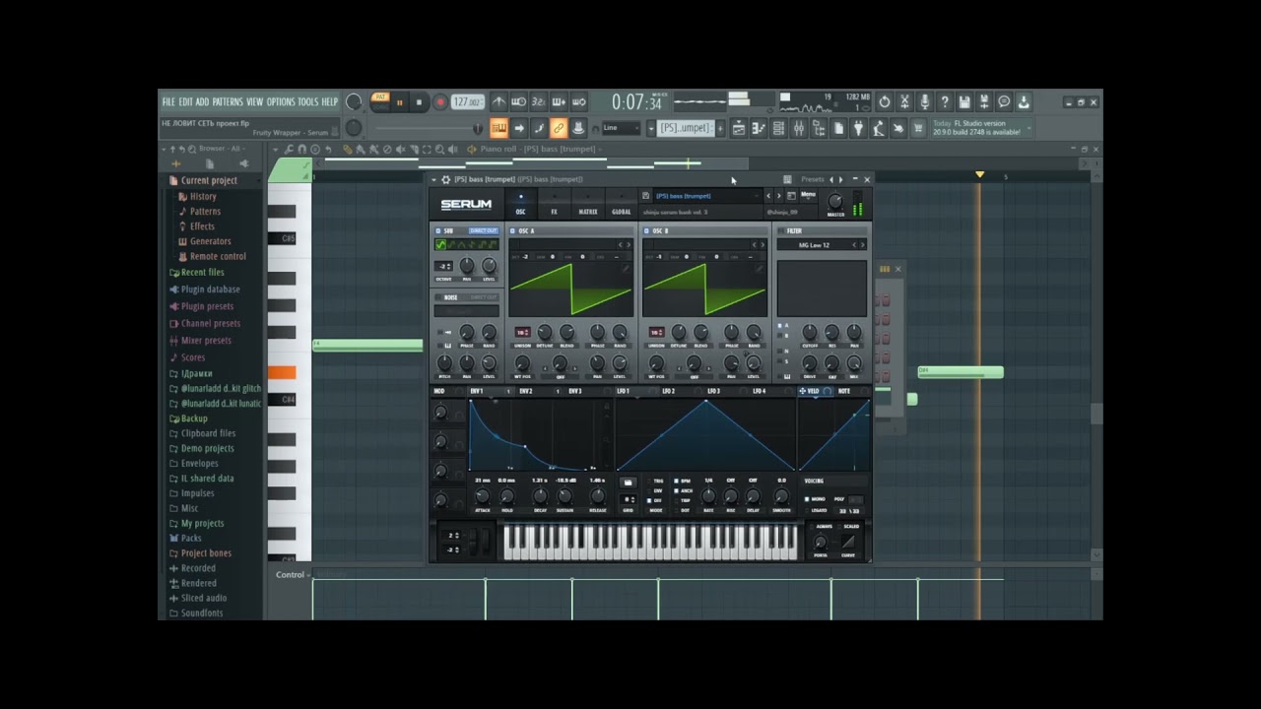The width and height of the screenshot is (1261, 709).
Task: Open the OPTIONS menu
Action: pos(281,102)
